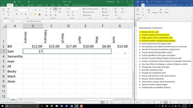Screen dimensions: 193x108
Task: Open the Excel font size dropdown
Action: pyautogui.click(x=32, y=10)
